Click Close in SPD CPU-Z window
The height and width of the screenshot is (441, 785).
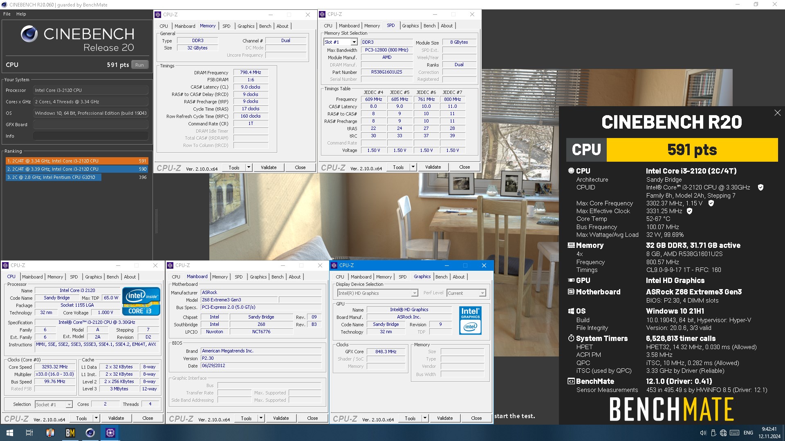464,167
